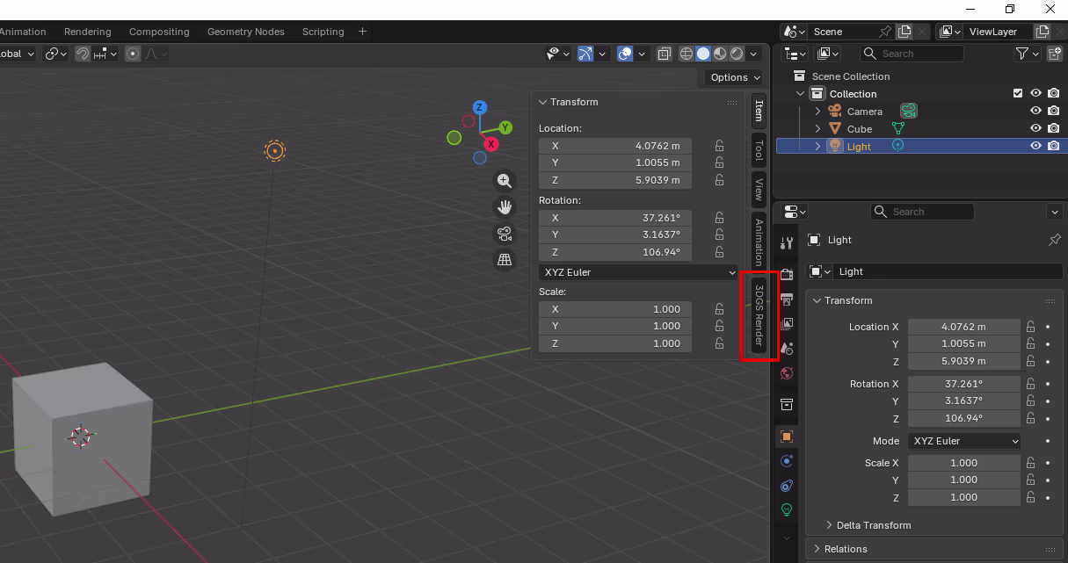
Task: Click the Location X value slider
Action: pyautogui.click(x=964, y=326)
